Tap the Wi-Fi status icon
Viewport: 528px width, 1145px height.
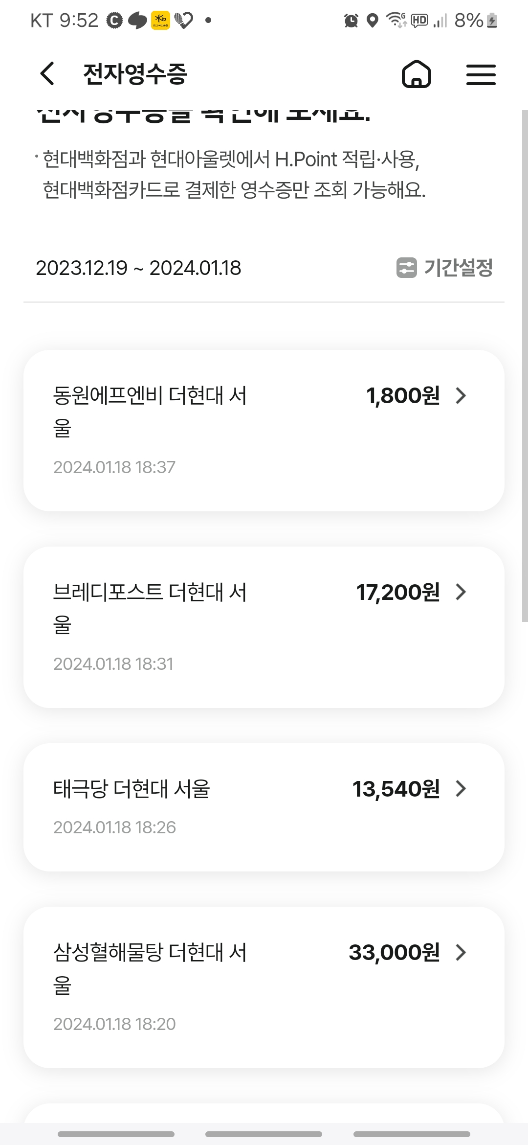click(396, 20)
